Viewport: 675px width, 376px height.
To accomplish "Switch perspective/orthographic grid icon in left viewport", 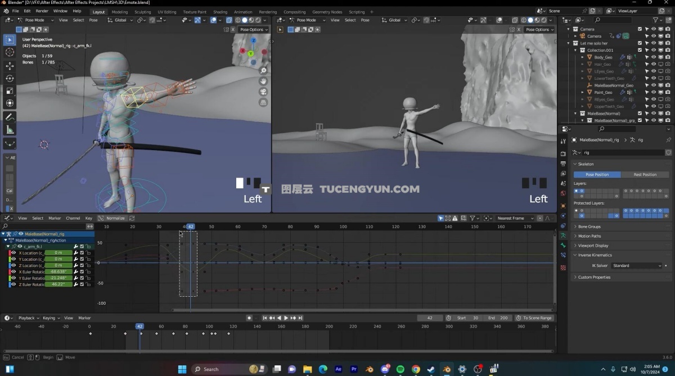I will click(x=263, y=102).
